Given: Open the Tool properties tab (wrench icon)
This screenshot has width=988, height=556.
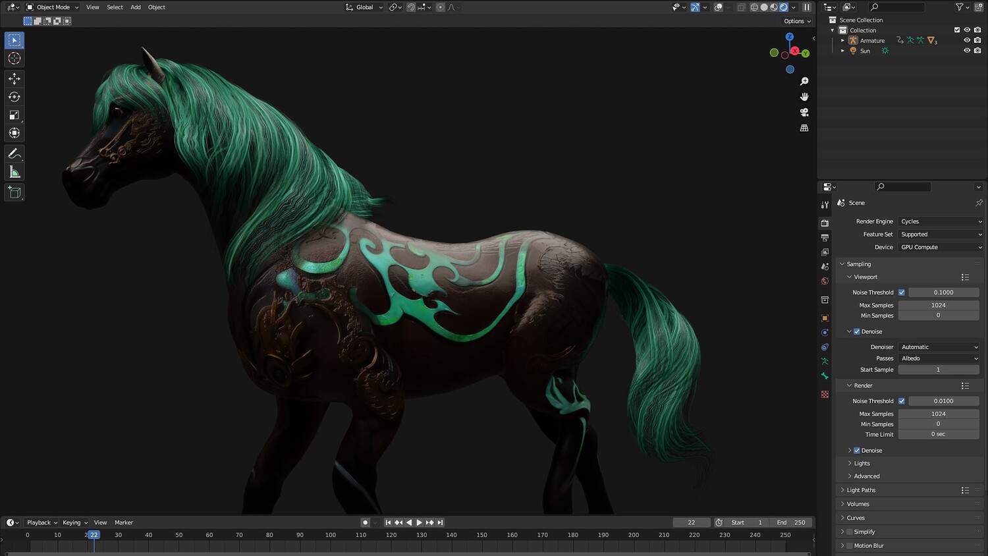Looking at the screenshot, I should [825, 205].
